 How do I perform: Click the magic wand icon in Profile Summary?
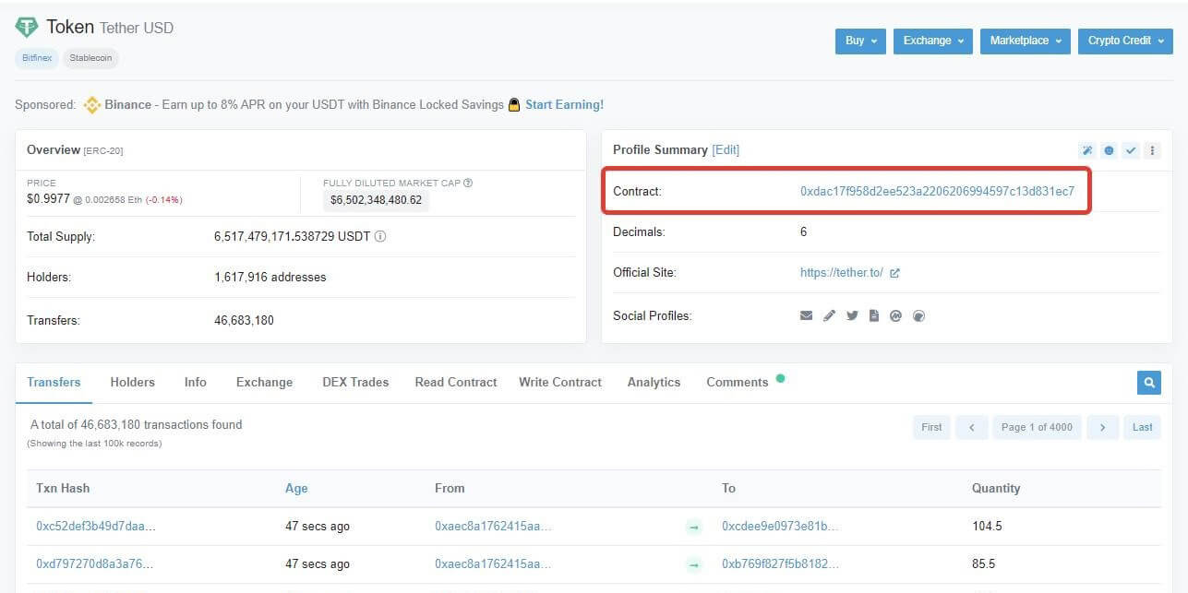pyautogui.click(x=1086, y=150)
